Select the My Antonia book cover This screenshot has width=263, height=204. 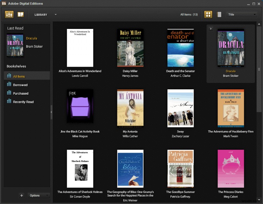(x=130, y=108)
